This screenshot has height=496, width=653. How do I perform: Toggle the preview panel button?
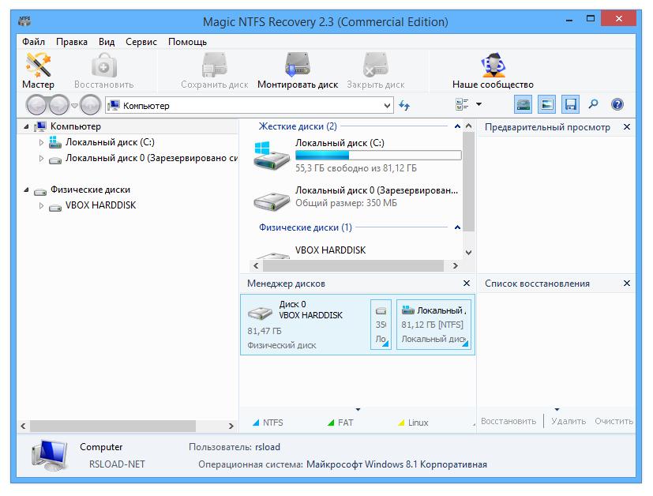(x=547, y=104)
